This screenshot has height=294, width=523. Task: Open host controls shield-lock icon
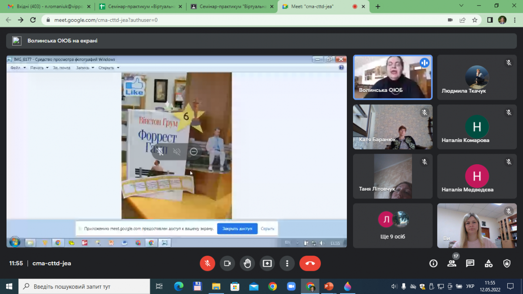507,264
